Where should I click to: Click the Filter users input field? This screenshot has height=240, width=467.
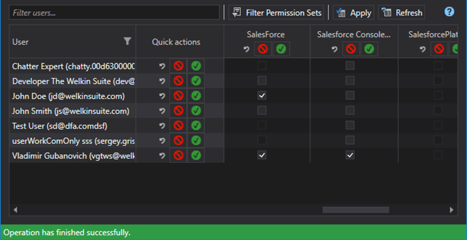pyautogui.click(x=114, y=13)
